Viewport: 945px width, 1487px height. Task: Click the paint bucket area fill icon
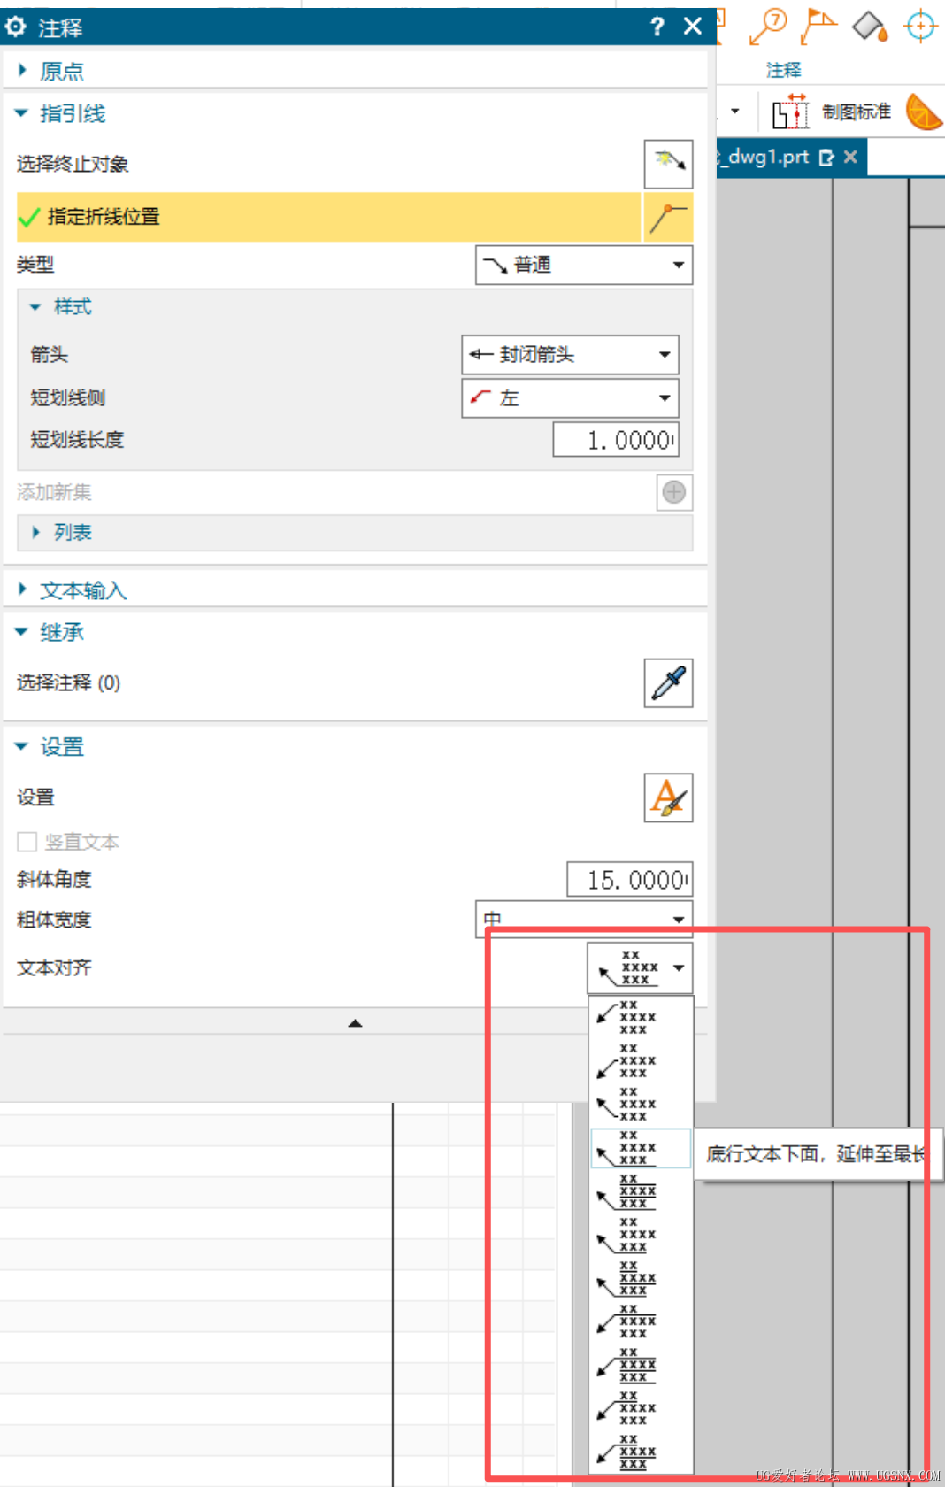pyautogui.click(x=870, y=26)
